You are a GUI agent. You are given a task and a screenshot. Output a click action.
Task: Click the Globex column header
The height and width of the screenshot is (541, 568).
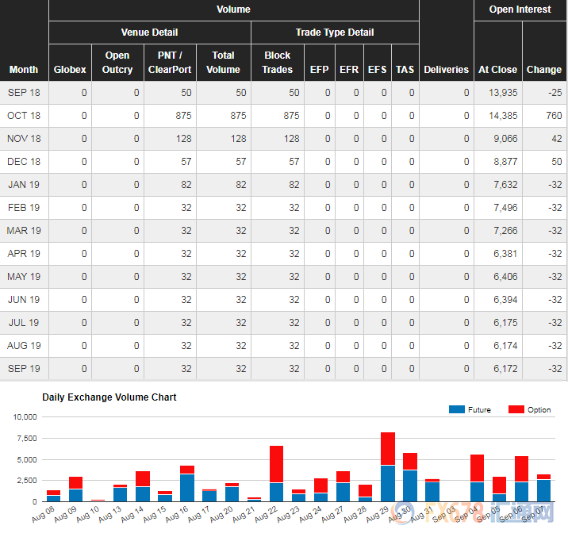point(70,70)
